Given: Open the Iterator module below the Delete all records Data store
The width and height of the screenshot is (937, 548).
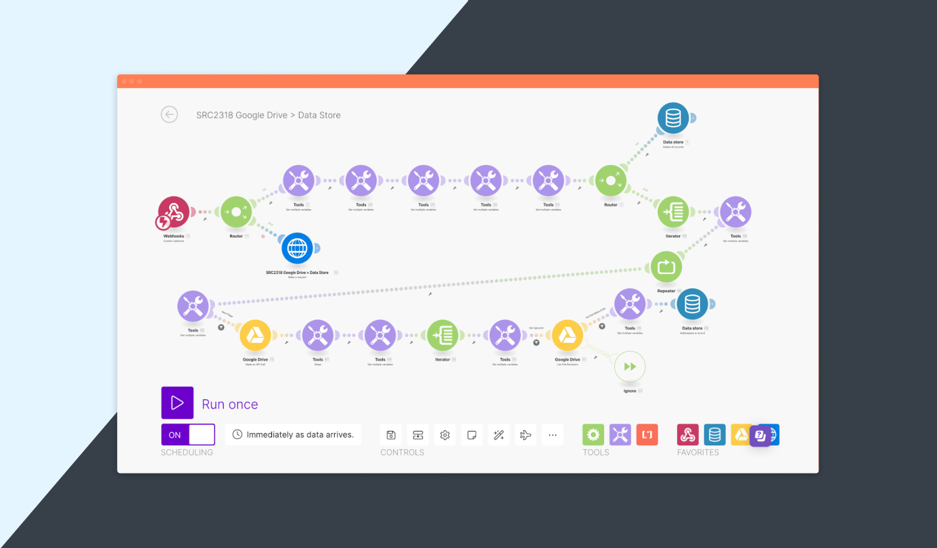Looking at the screenshot, I should 673,212.
